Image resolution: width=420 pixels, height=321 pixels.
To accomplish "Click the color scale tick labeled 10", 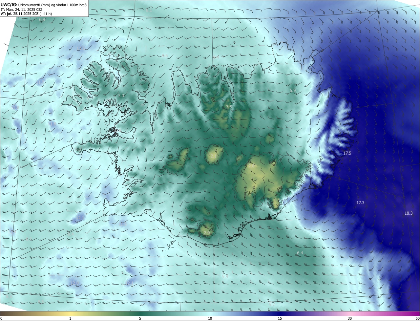I will [x=210, y=318].
